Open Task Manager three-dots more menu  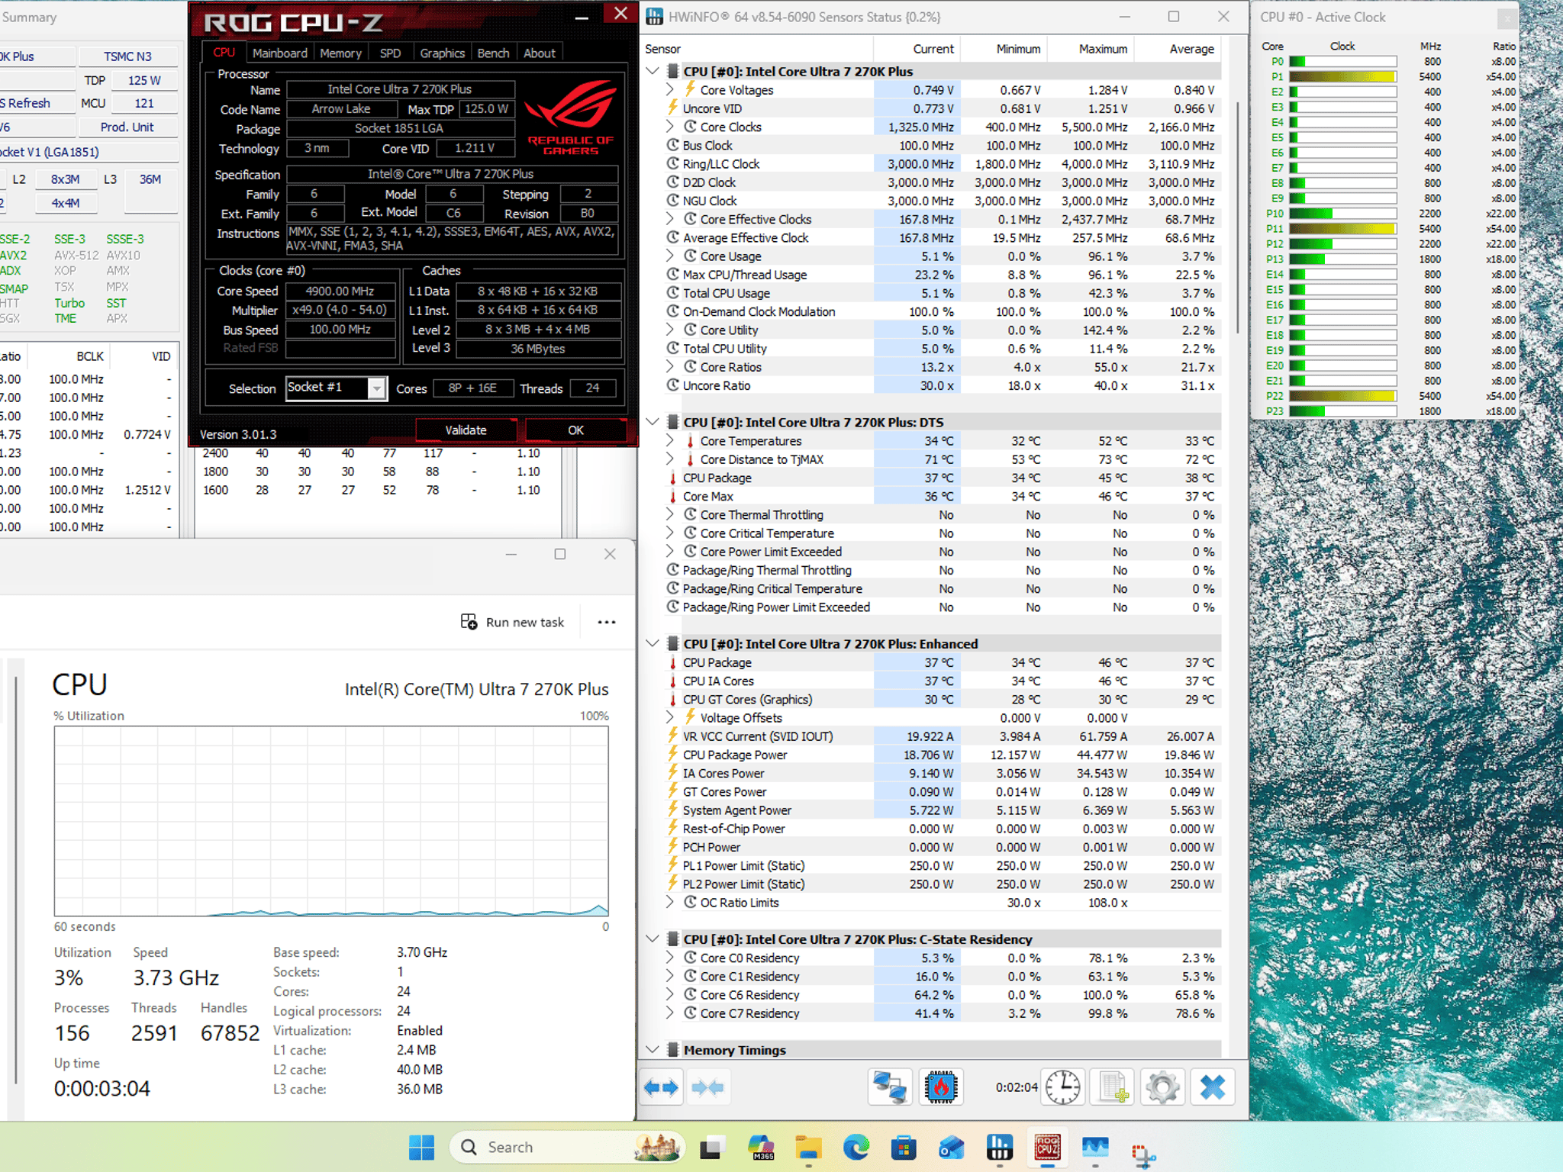click(x=607, y=622)
